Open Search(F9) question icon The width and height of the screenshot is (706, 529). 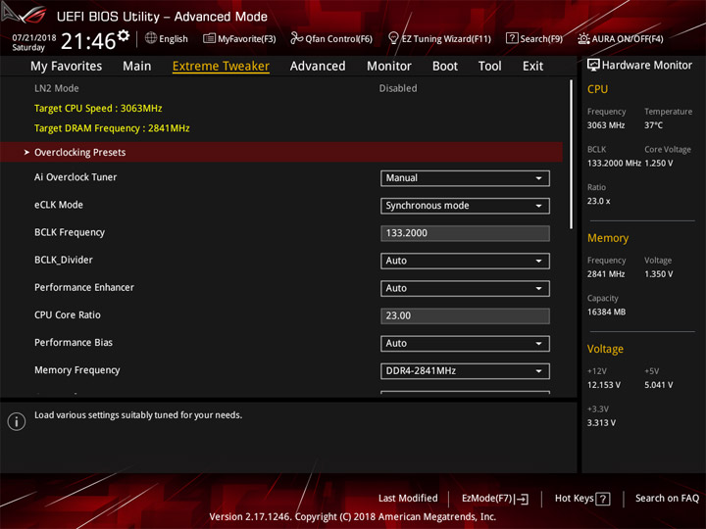coord(512,38)
